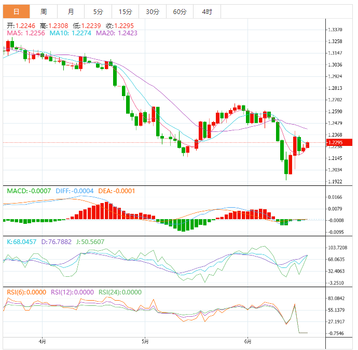
Task: Click the MA10: 1.2274 legend
Action: [x=71, y=33]
